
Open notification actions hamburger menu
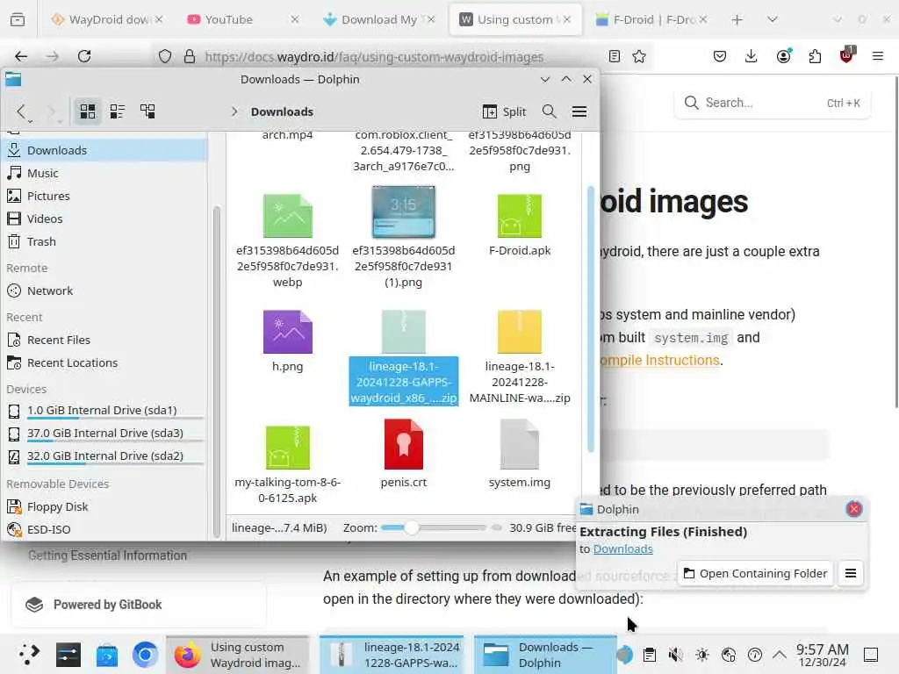click(851, 573)
